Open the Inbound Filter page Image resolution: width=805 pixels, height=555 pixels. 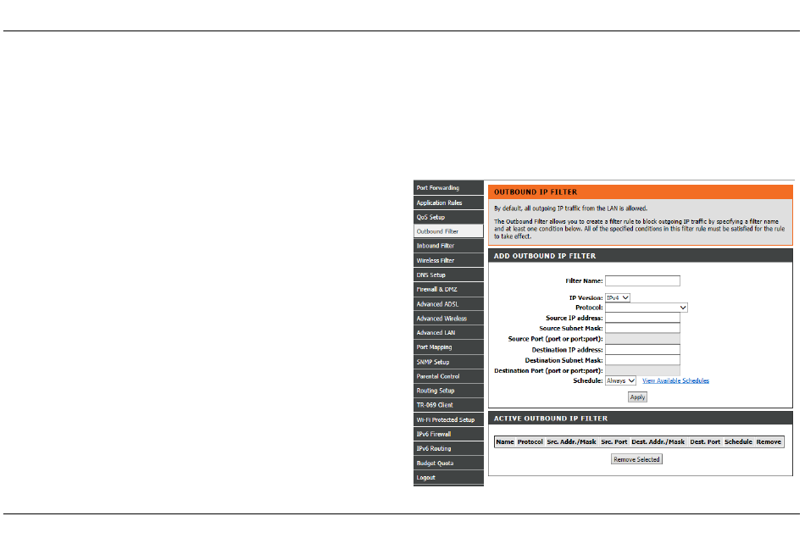tap(448, 246)
